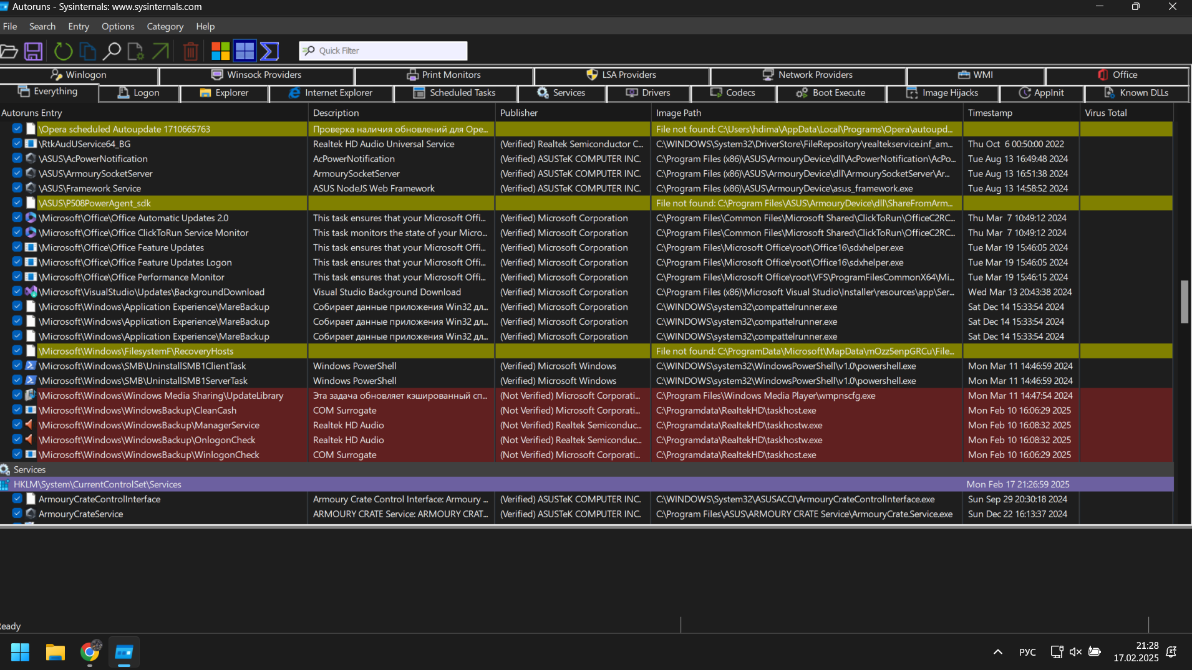Refresh the autoruns scan with green arrow
This screenshot has height=670, width=1192.
tap(64, 51)
